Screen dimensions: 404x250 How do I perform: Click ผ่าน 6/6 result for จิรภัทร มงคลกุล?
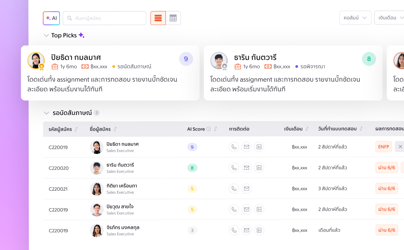pyautogui.click(x=386, y=230)
